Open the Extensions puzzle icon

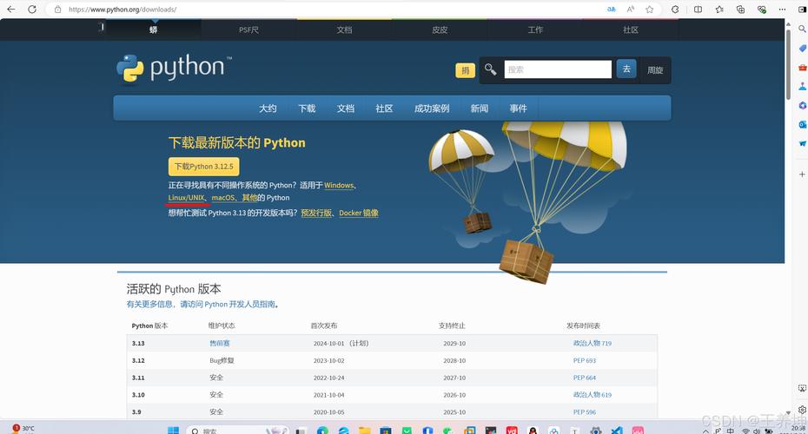click(x=675, y=10)
